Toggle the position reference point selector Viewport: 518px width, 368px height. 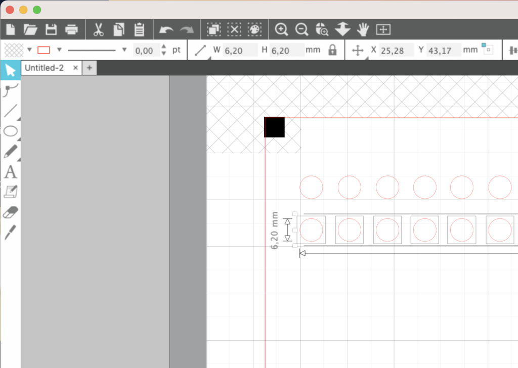488,49
